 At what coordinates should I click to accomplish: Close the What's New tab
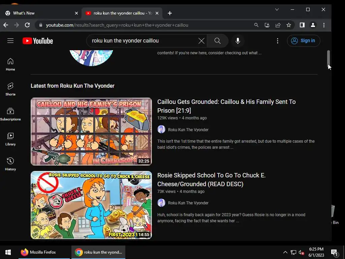[x=76, y=13]
